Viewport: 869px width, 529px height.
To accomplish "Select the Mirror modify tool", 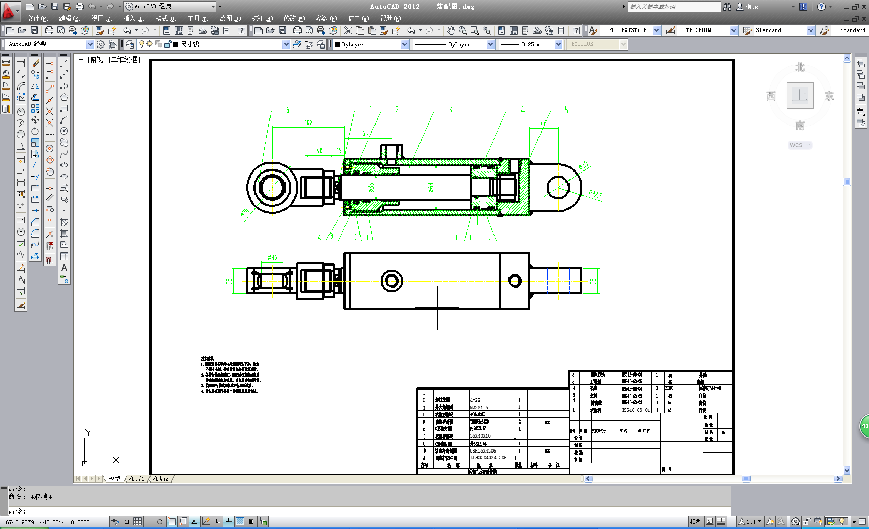I will coord(35,86).
